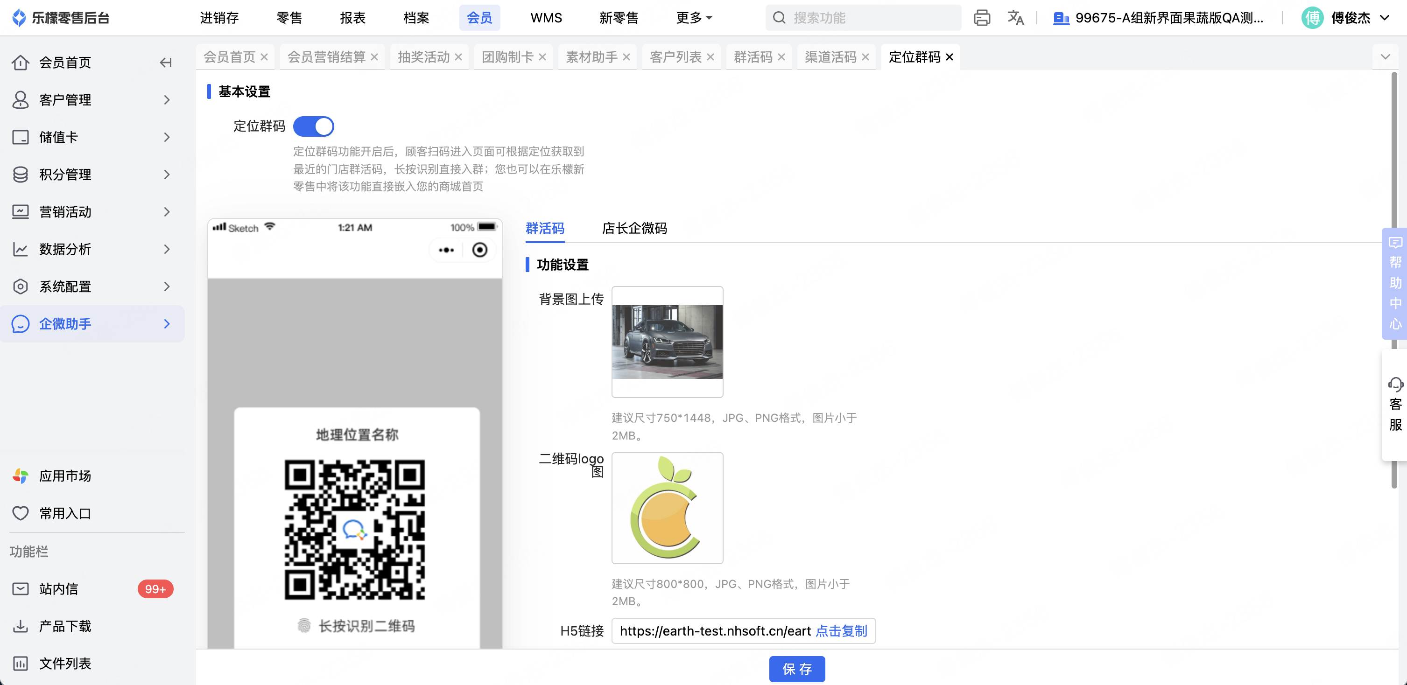Switch to 店长企微码 tab

pos(634,228)
